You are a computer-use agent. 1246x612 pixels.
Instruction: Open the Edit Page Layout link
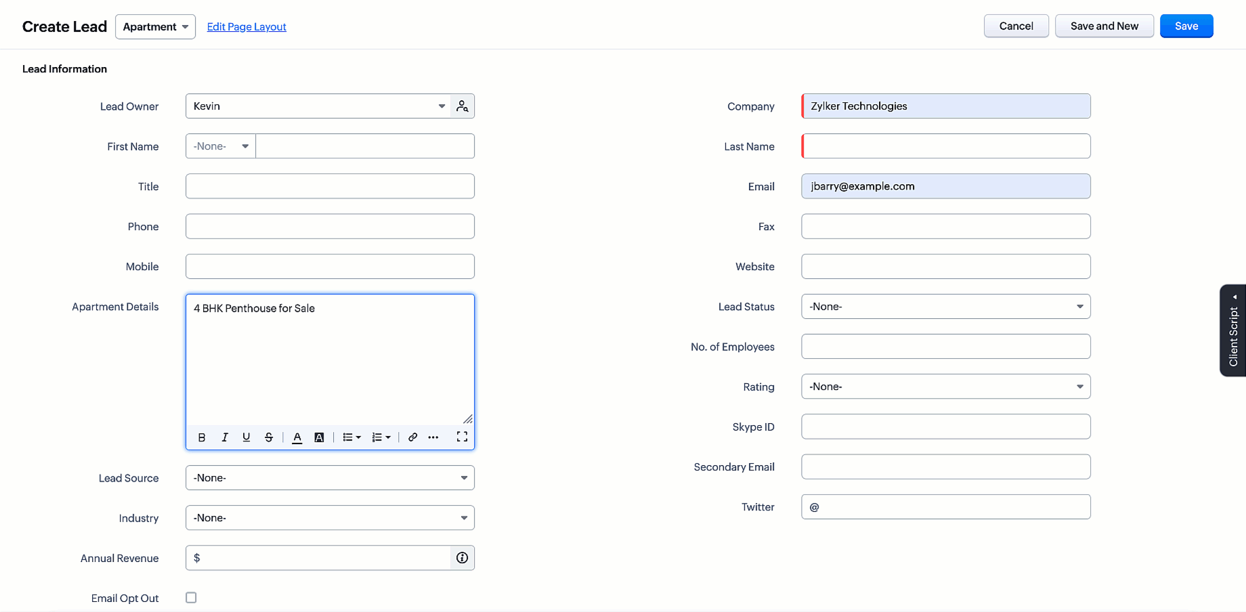click(x=246, y=27)
